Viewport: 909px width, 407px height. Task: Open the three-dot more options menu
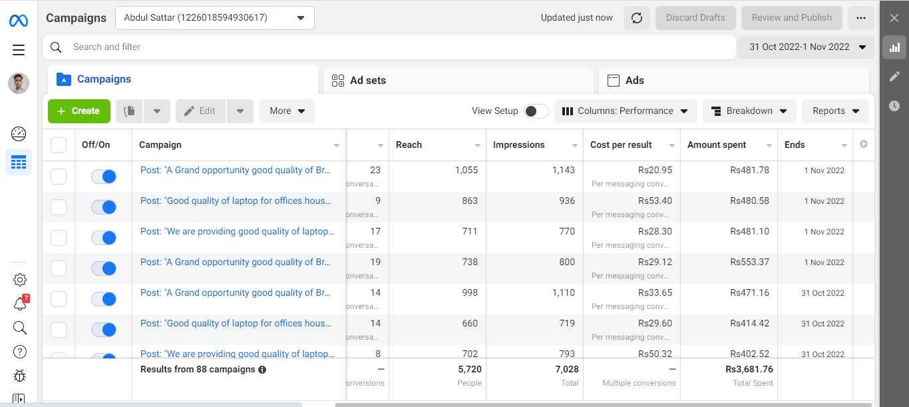[x=861, y=18]
